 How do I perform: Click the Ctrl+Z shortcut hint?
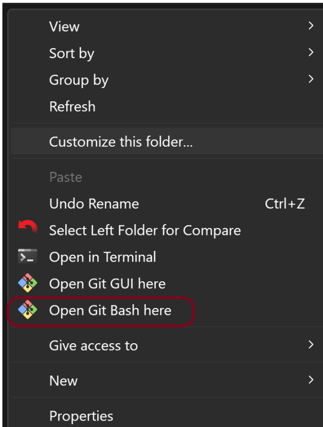pos(285,203)
